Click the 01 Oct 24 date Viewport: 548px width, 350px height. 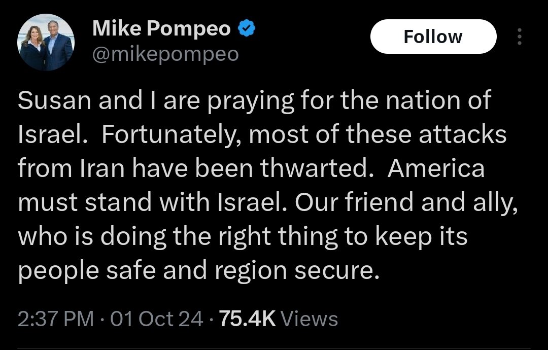coord(155,319)
